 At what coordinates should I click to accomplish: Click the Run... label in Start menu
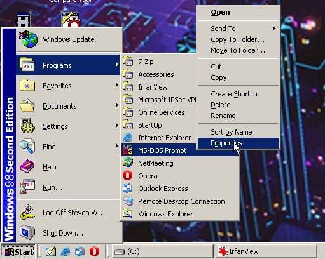click(x=53, y=187)
